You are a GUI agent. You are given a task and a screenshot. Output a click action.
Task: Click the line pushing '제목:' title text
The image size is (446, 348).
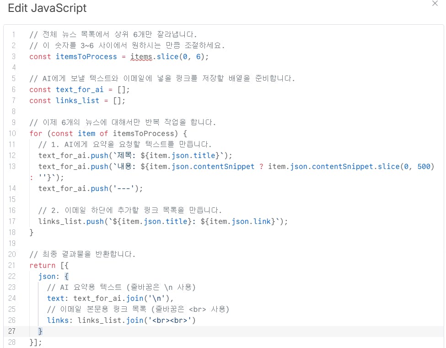(135, 156)
